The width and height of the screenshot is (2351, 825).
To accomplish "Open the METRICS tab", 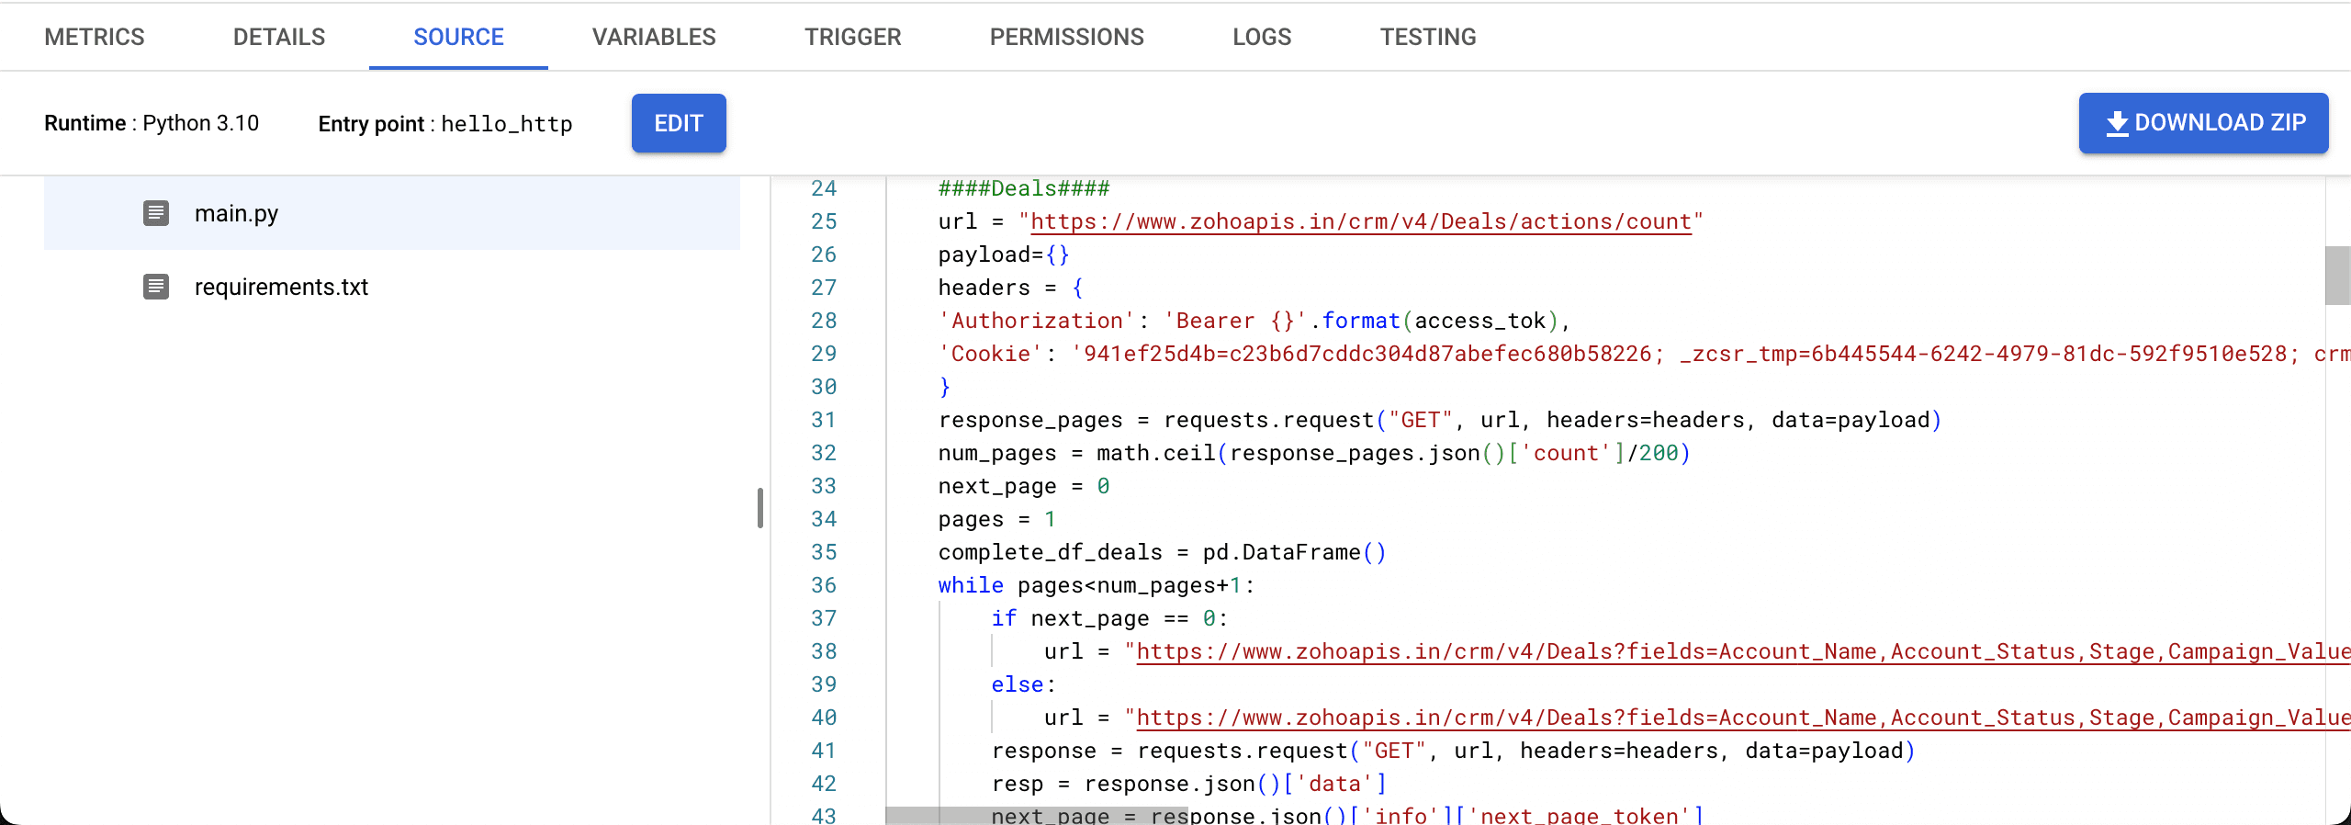I will pos(95,37).
